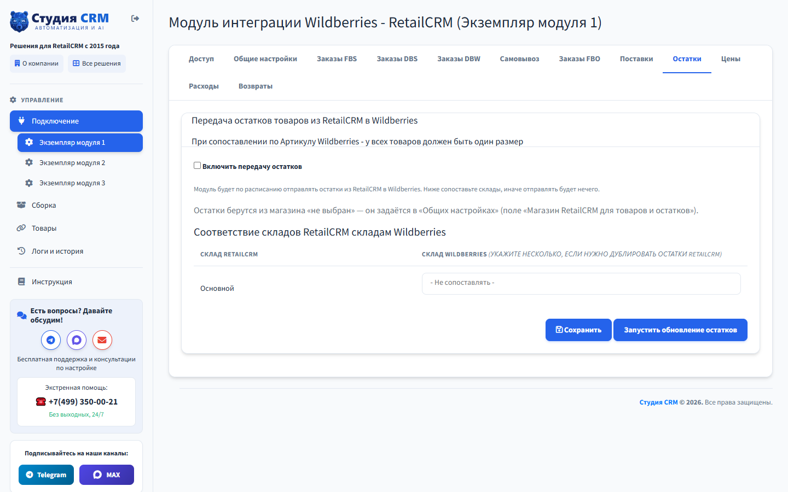Click the chat bubbles icon
Image resolution: width=788 pixels, height=492 pixels.
tap(21, 315)
